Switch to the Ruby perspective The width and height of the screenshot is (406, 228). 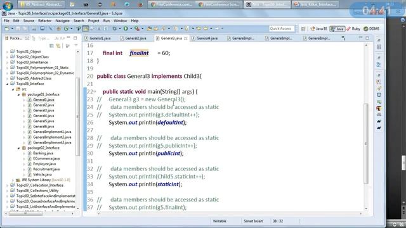pos(353,29)
